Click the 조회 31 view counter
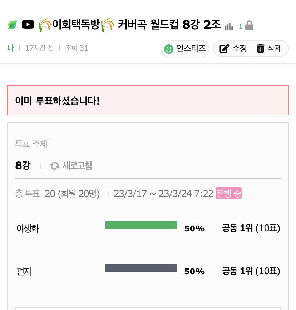Screen dimensions: 296x310 [77, 48]
